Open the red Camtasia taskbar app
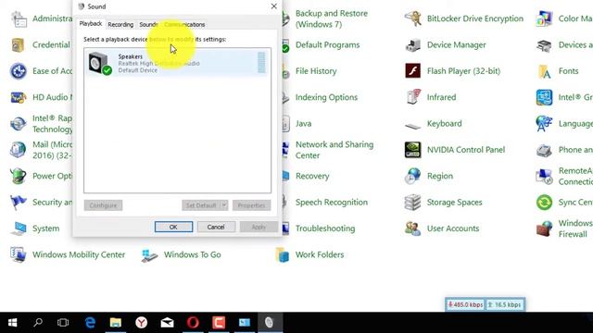Screen dimensions: 593x333 [x=219, y=323]
